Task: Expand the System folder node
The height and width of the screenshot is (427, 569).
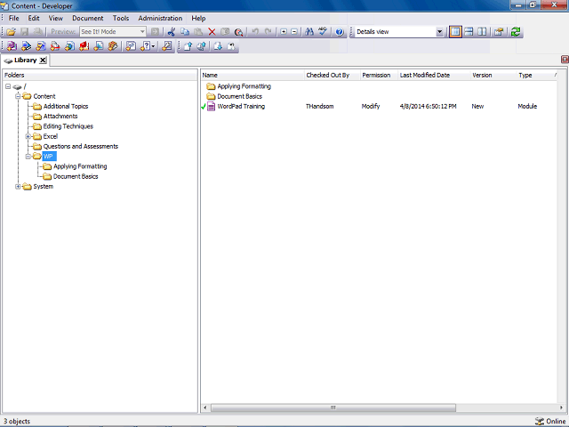Action: 18,187
